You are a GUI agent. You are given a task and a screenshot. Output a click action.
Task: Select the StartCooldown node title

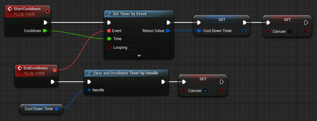point(27,9)
